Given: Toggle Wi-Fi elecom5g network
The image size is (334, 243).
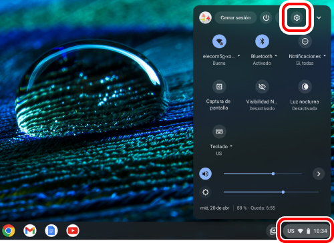Looking at the screenshot, I should [x=219, y=41].
